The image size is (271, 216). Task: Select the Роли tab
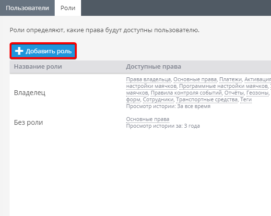(x=68, y=8)
